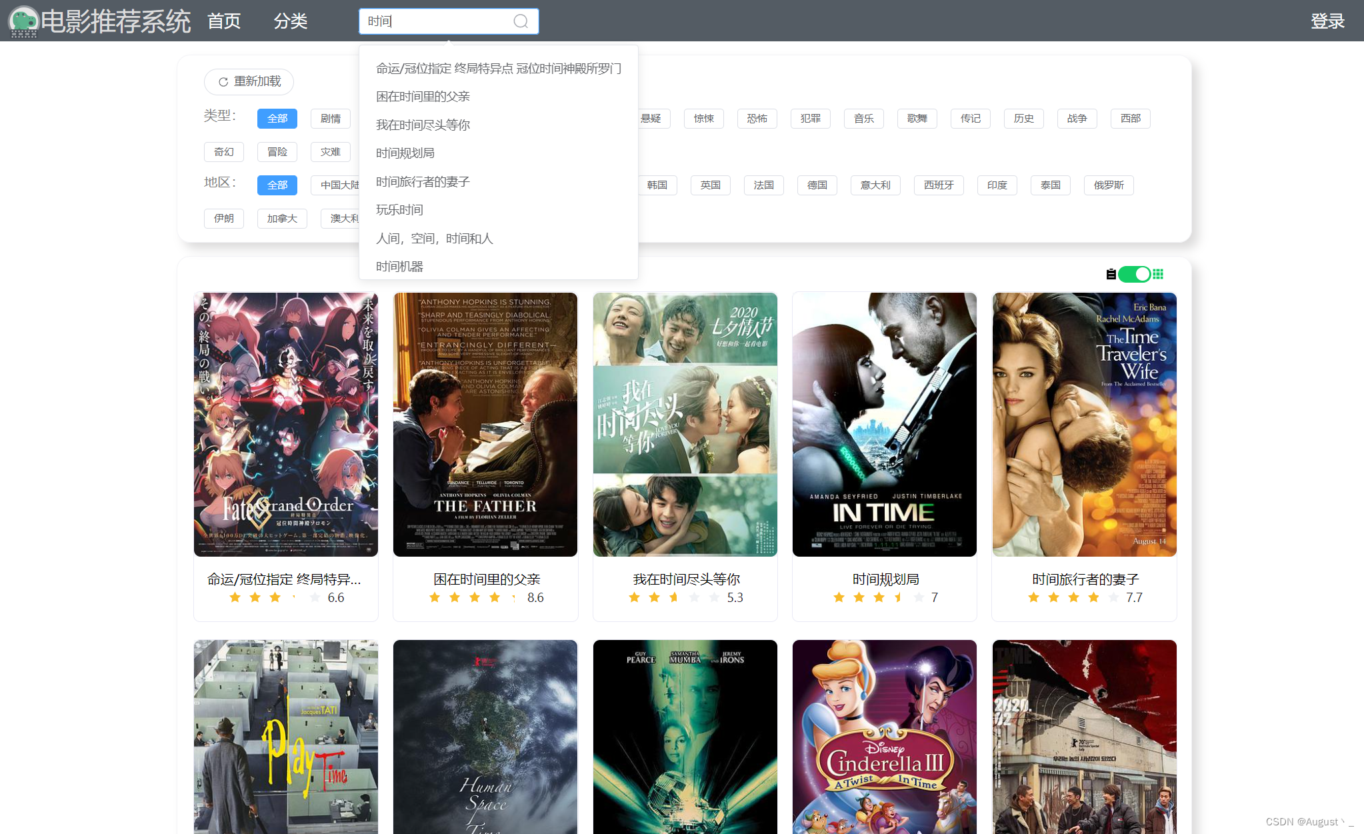Click the search magnifier icon
This screenshot has height=834, width=1364.
coord(521,21)
